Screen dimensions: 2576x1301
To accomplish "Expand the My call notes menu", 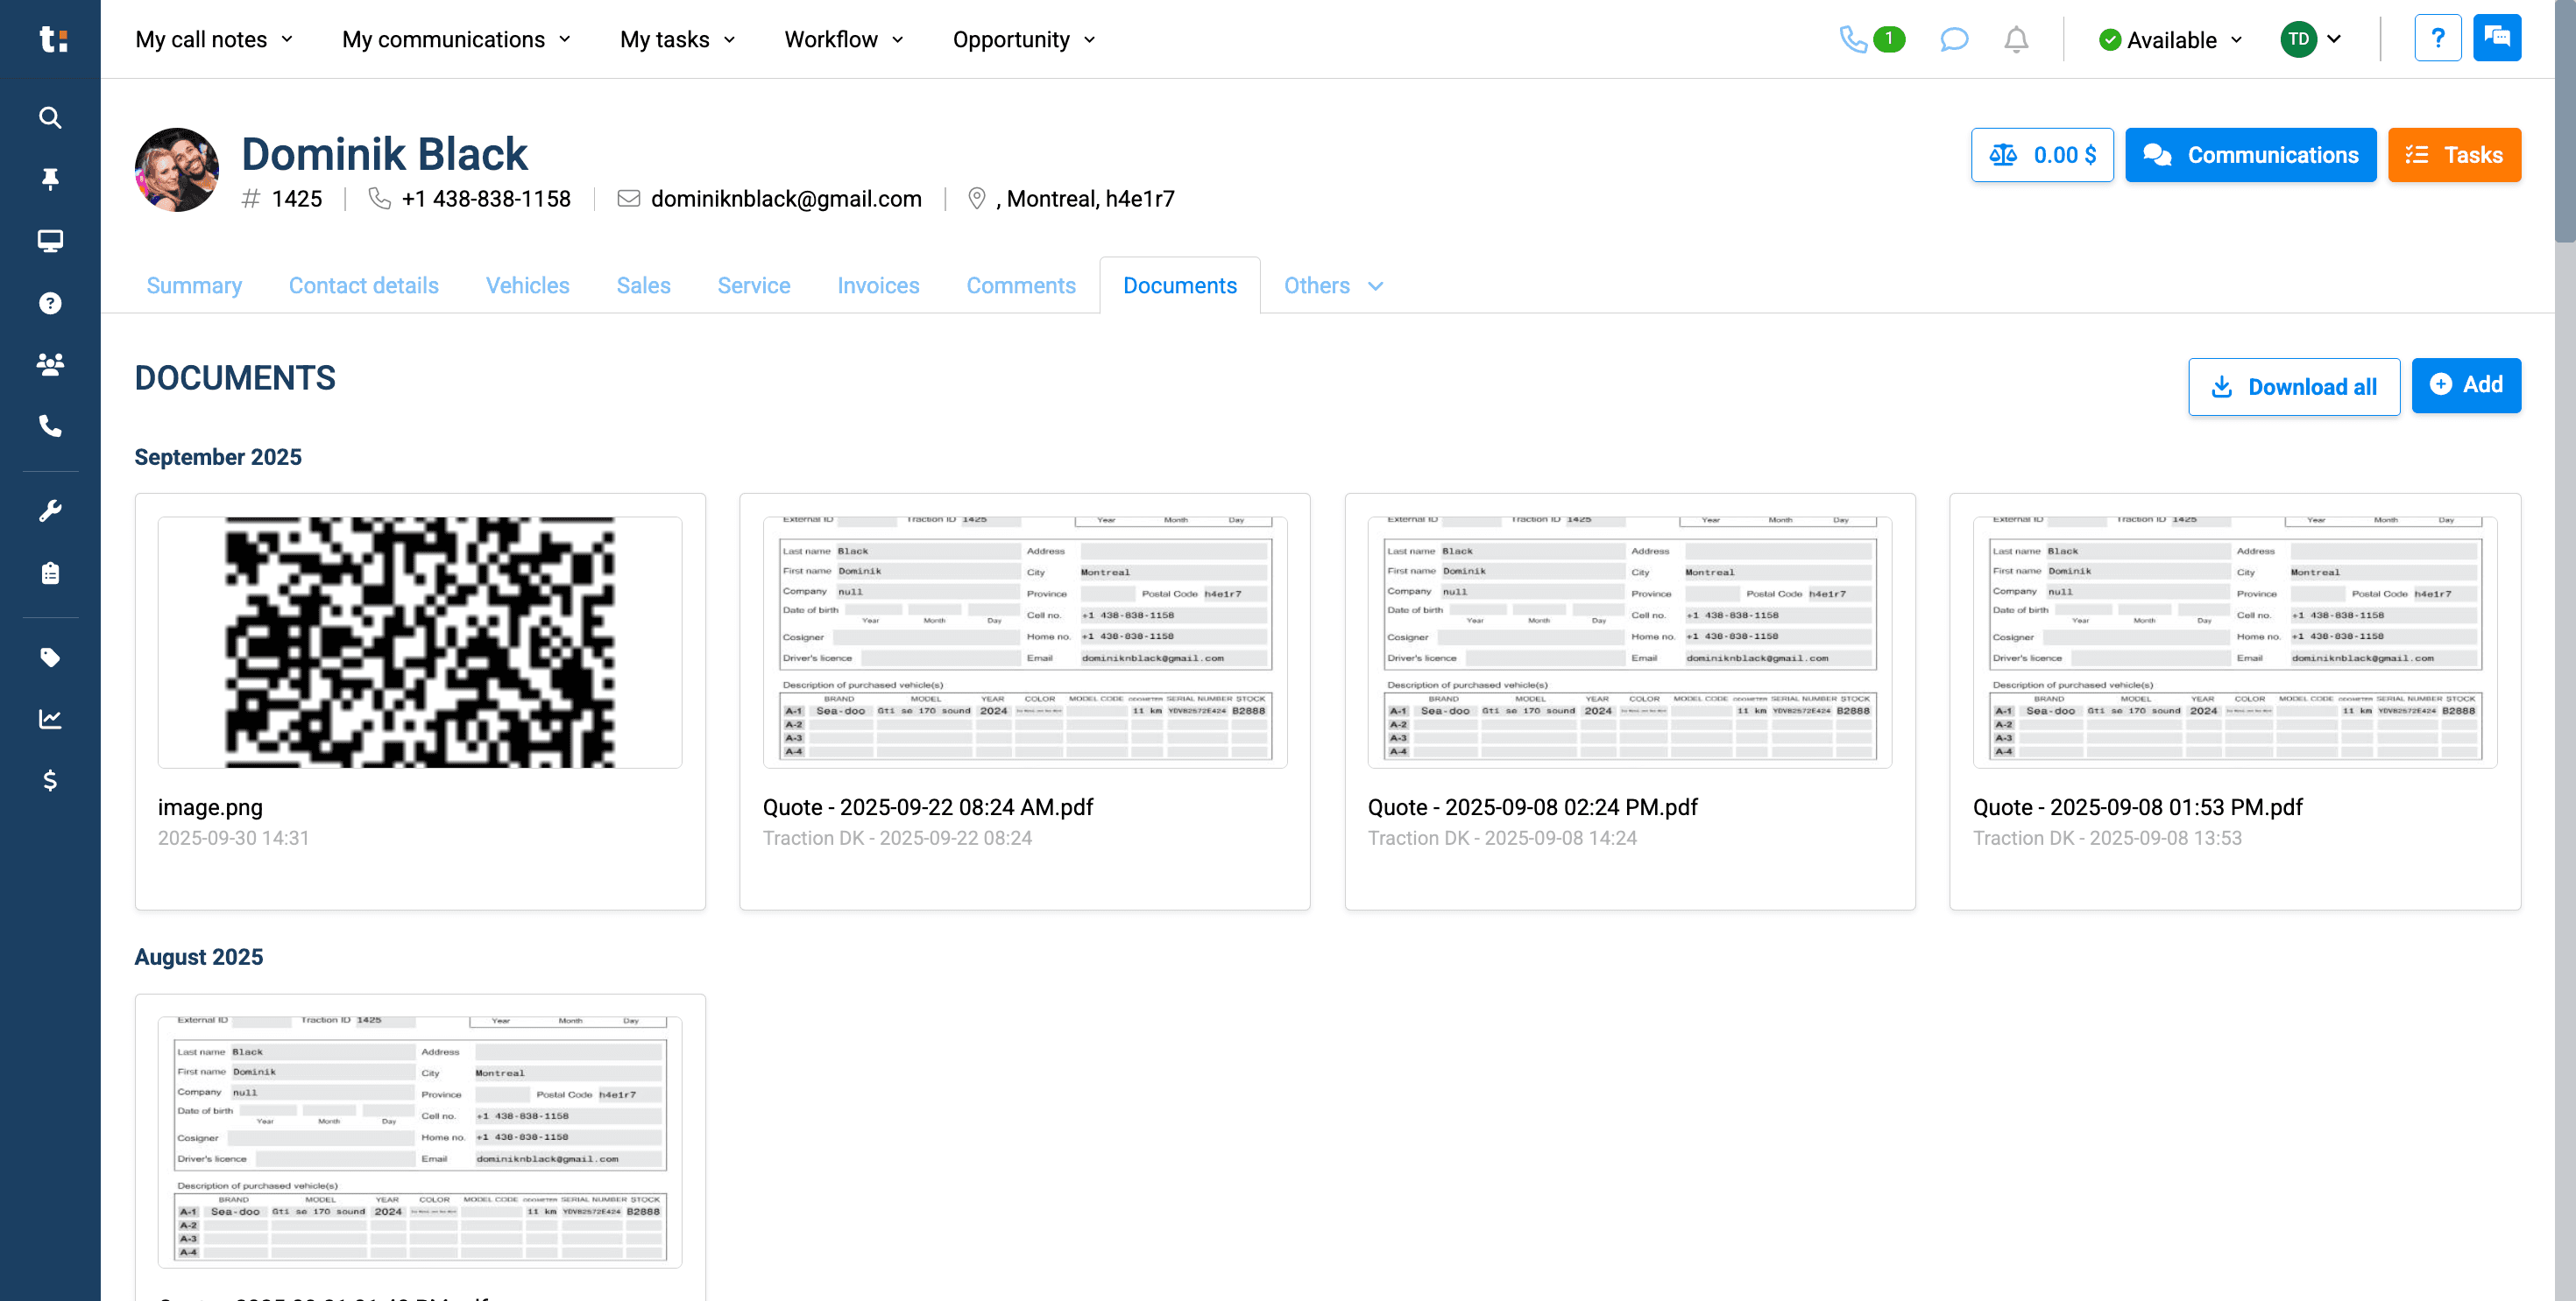I will [214, 39].
